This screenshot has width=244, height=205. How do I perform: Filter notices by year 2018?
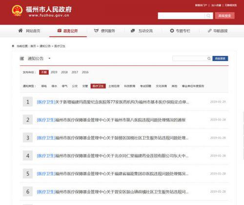pyautogui.click(x=64, y=72)
